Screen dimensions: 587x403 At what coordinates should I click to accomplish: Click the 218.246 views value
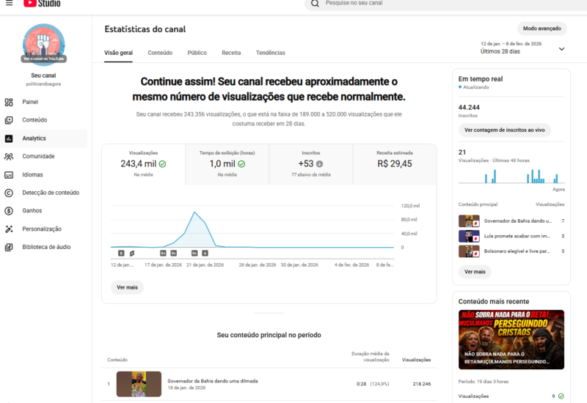pyautogui.click(x=421, y=384)
